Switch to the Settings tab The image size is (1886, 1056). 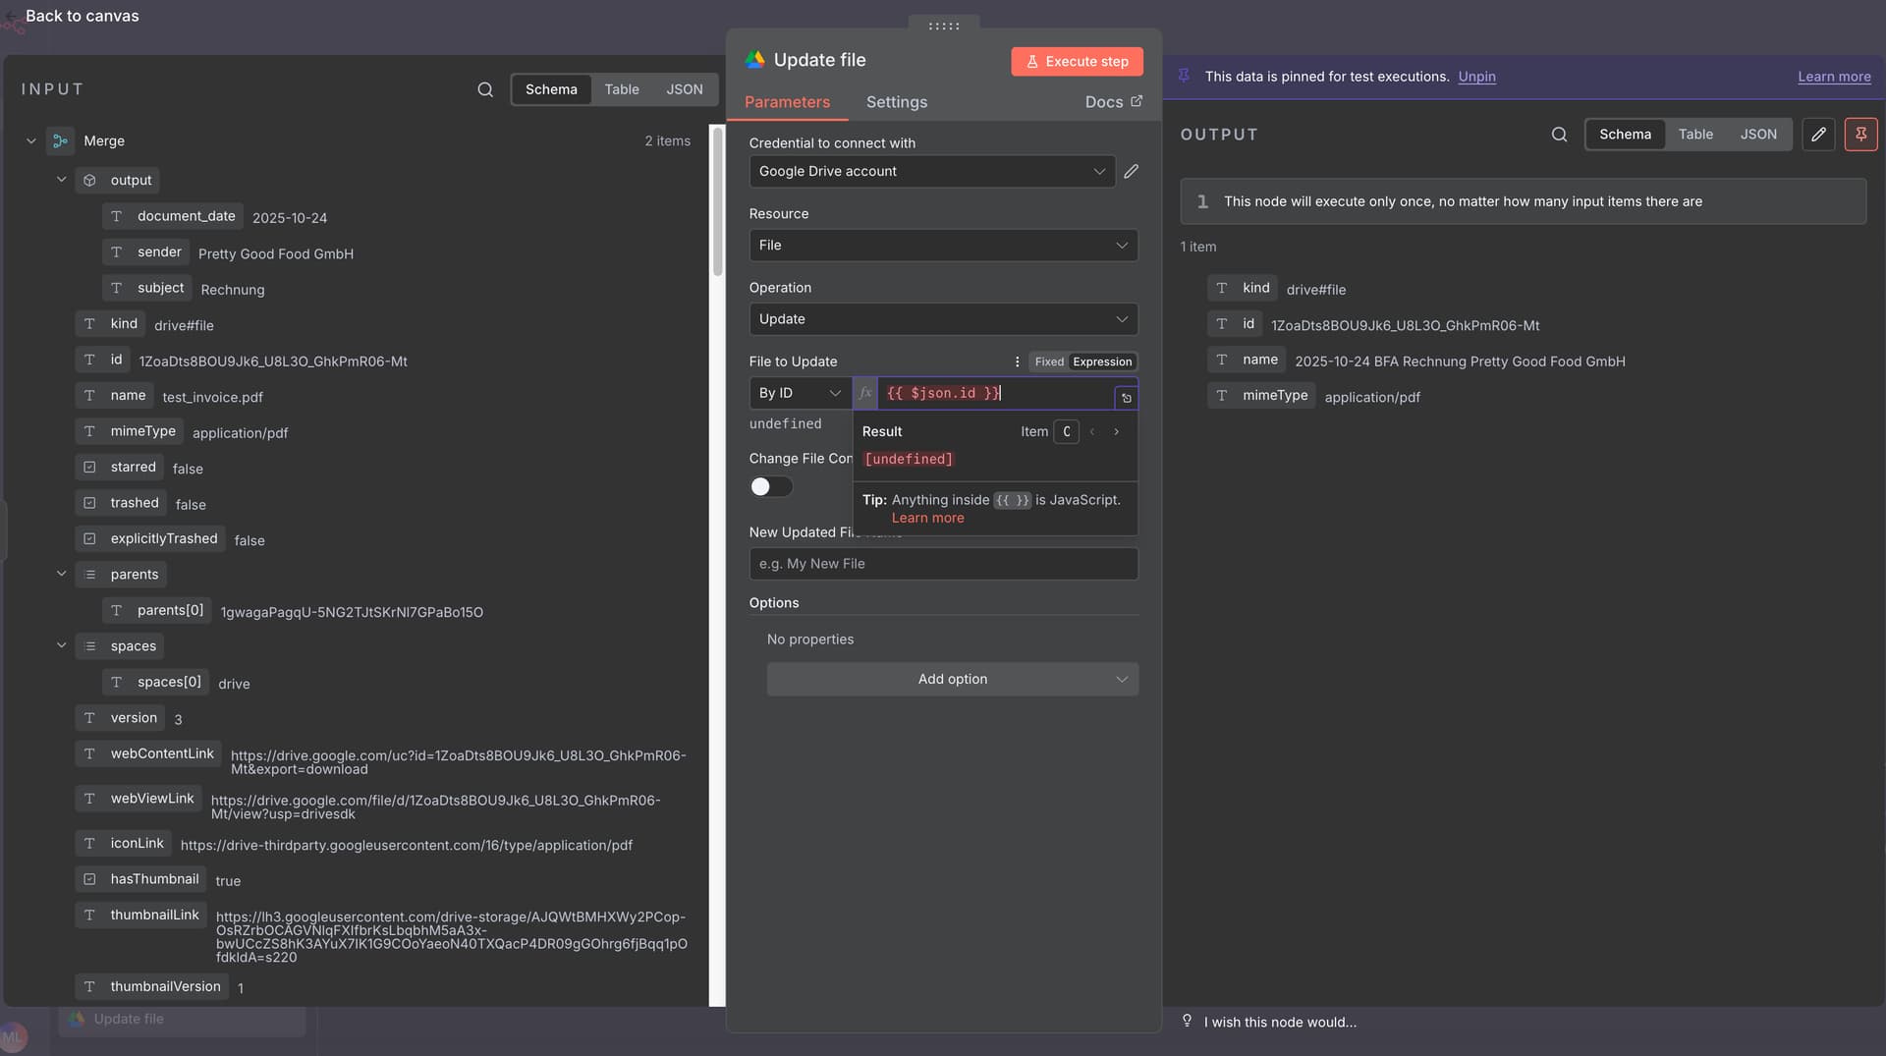pos(896,102)
